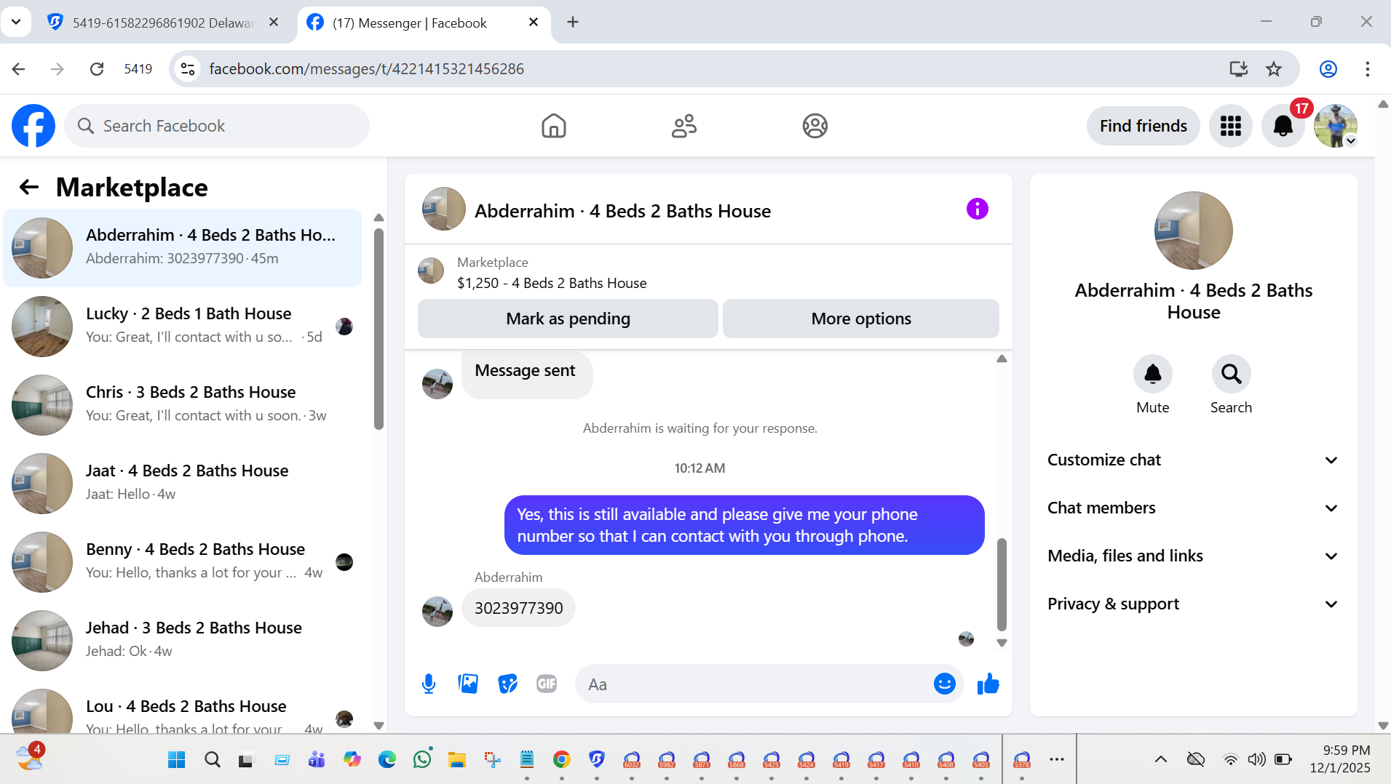Click the conversation list scrollbar
Screen dimensions: 1391x784
coord(379,329)
